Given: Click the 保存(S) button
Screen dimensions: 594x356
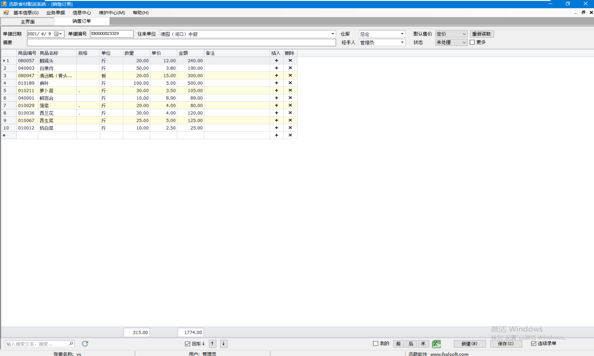Looking at the screenshot, I should click(x=506, y=344).
